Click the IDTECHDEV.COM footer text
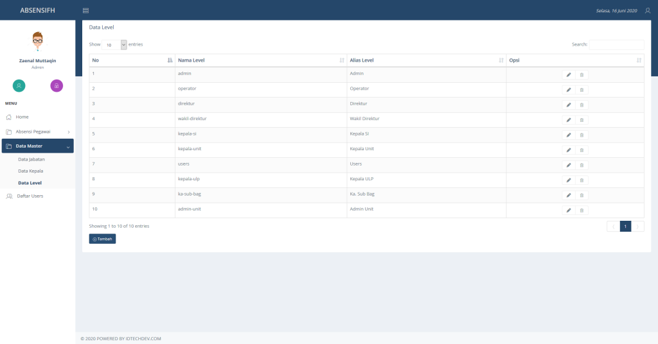 tap(143, 339)
